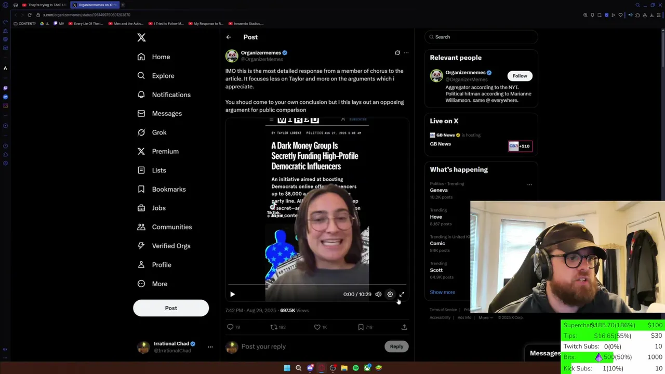Viewport: 665px width, 374px height.
Task: Open Discord from the taskbar
Action: pos(310,368)
